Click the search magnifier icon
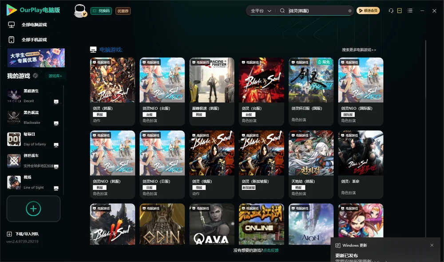 pos(282,11)
